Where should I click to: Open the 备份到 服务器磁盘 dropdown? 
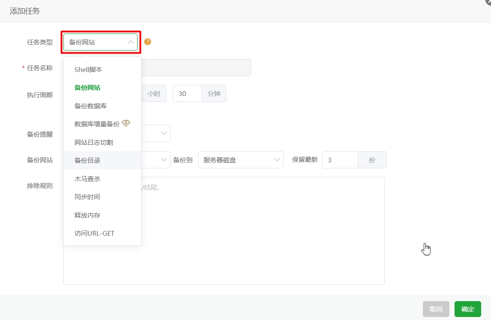pyautogui.click(x=240, y=159)
